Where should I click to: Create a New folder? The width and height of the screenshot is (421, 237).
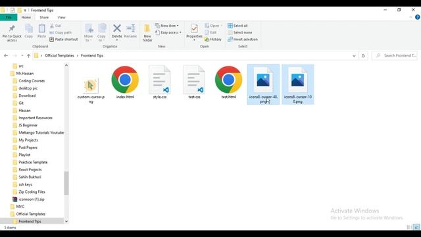click(147, 33)
